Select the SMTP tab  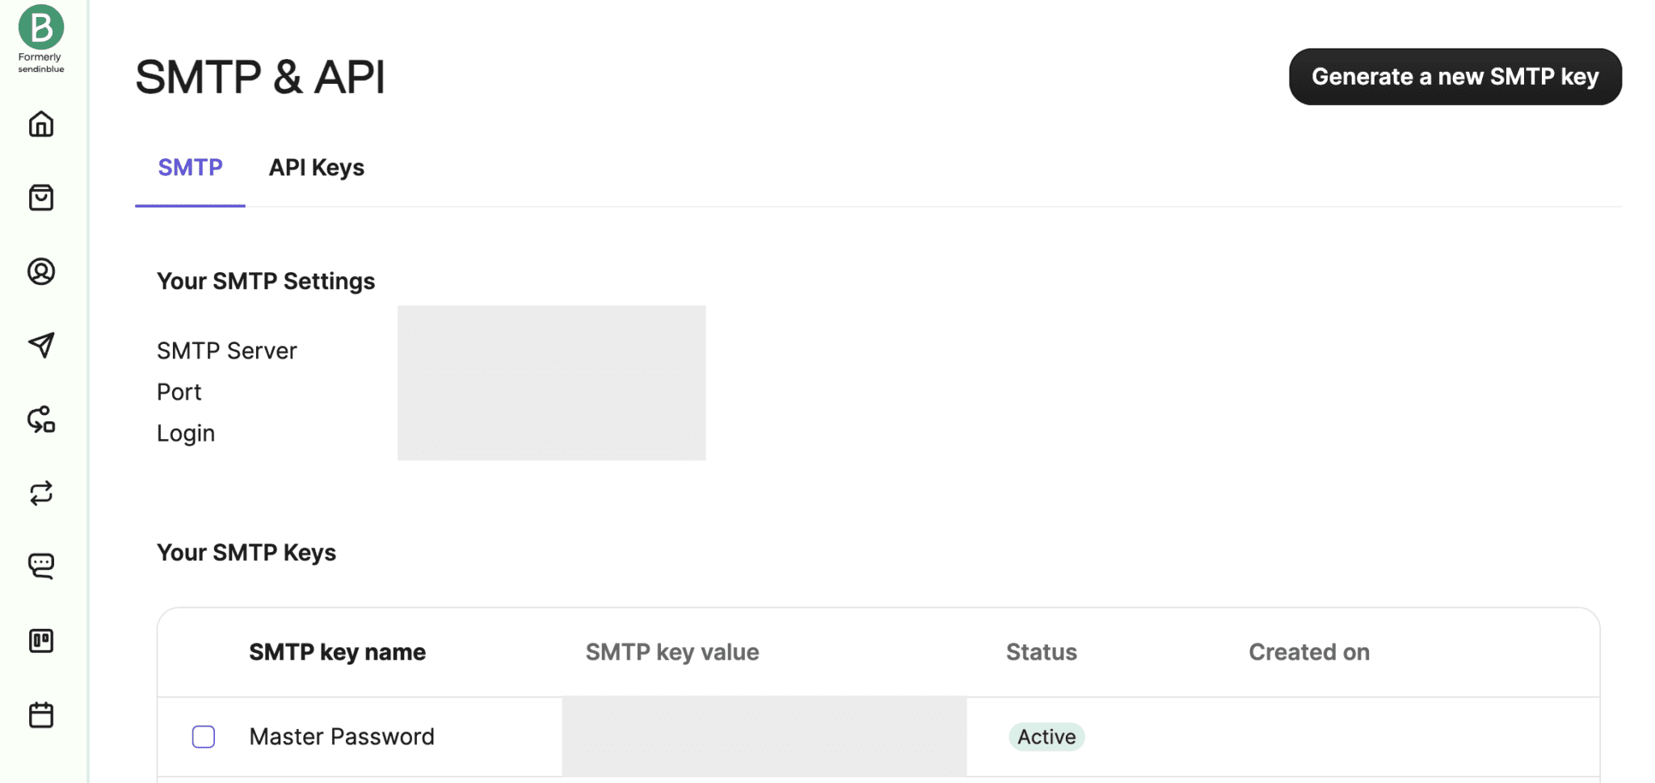pyautogui.click(x=191, y=167)
